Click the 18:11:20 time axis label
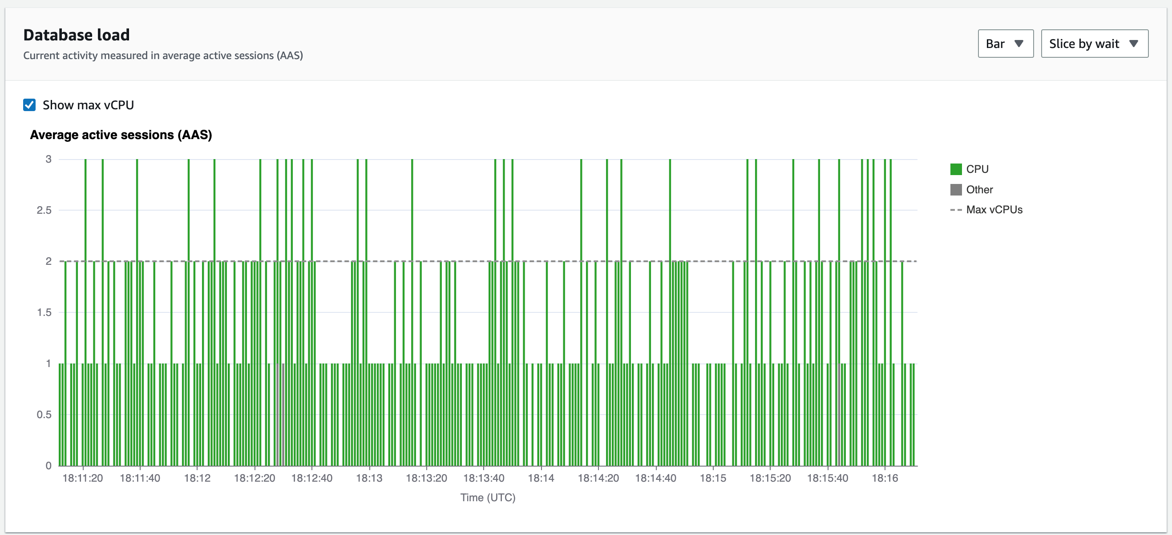 (x=82, y=478)
